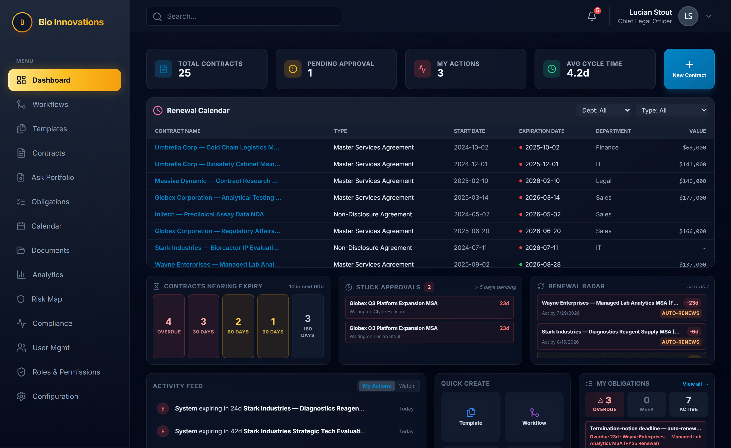Click View all obligations link
The width and height of the screenshot is (731, 448).
point(695,384)
